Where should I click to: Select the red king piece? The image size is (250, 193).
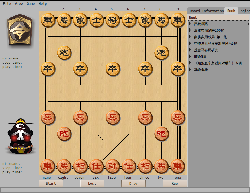tap(113, 166)
